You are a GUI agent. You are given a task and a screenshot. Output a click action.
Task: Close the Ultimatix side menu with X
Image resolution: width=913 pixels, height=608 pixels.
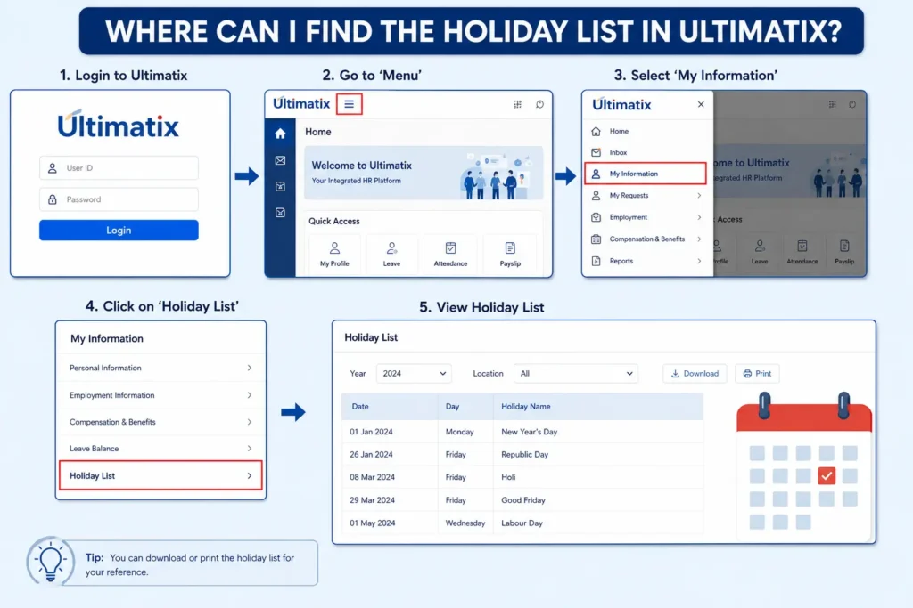(x=701, y=104)
